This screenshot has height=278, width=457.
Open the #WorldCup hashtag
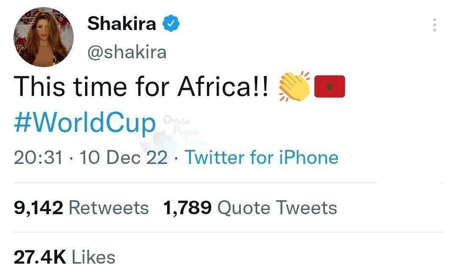coord(85,122)
